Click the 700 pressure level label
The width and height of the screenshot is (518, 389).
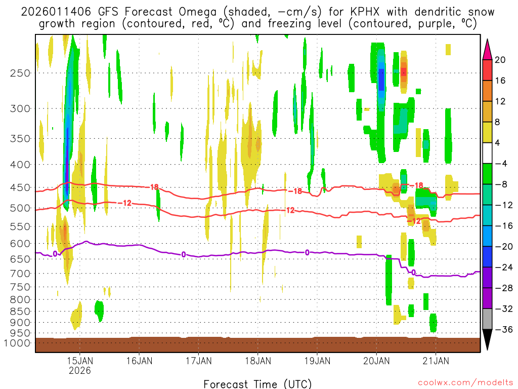20,274
